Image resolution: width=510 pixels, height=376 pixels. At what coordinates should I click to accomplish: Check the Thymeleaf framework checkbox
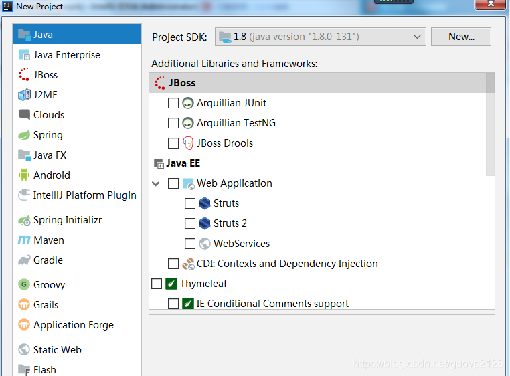click(x=157, y=284)
